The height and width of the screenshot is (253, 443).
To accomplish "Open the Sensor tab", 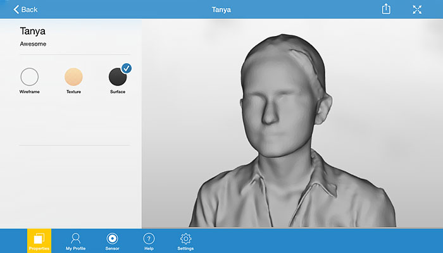I will click(112, 242).
